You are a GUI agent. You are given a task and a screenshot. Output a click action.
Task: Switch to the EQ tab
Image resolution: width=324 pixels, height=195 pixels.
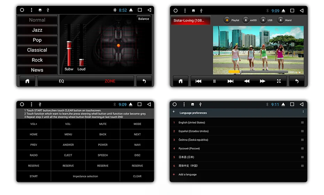(61, 81)
